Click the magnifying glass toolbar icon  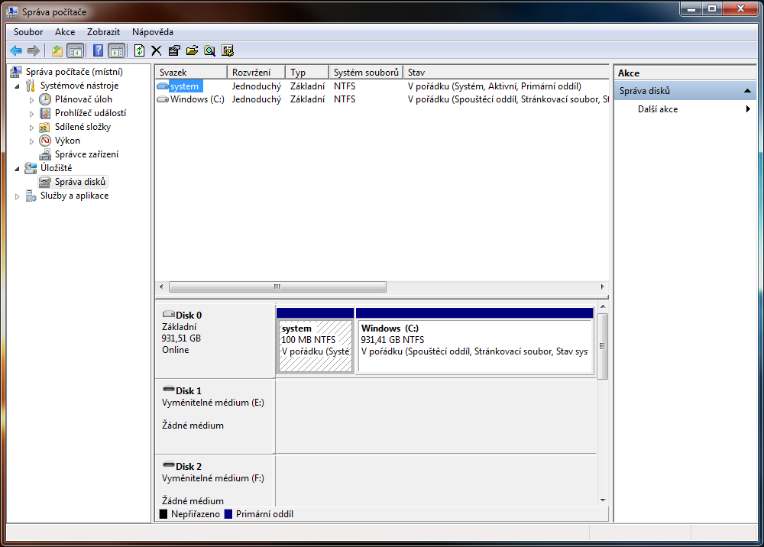pyautogui.click(x=209, y=51)
